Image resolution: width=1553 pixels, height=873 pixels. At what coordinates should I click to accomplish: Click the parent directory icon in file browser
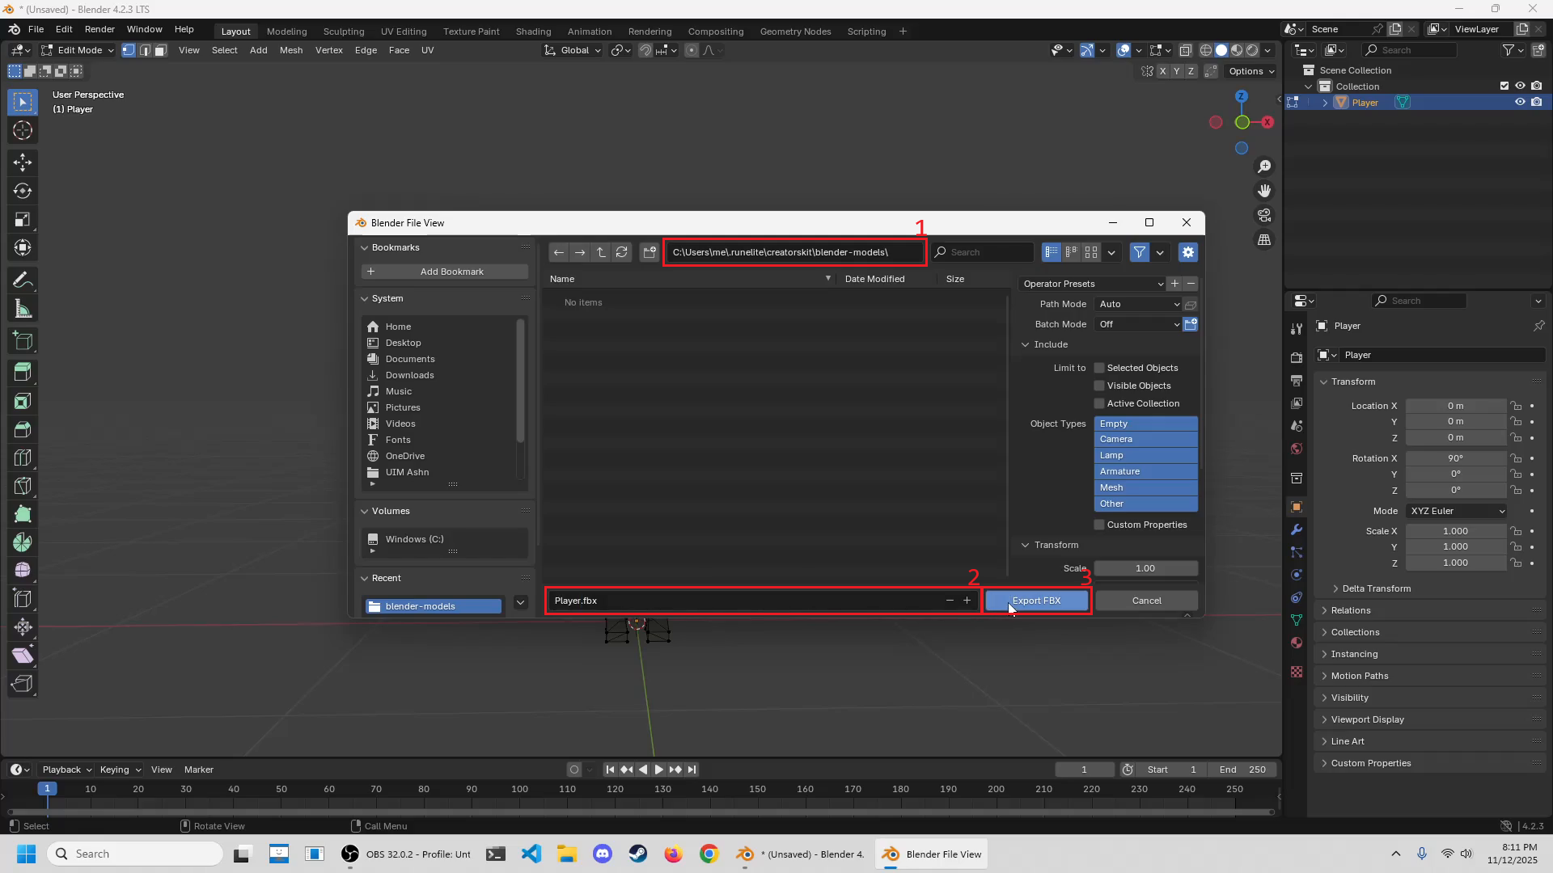(601, 252)
